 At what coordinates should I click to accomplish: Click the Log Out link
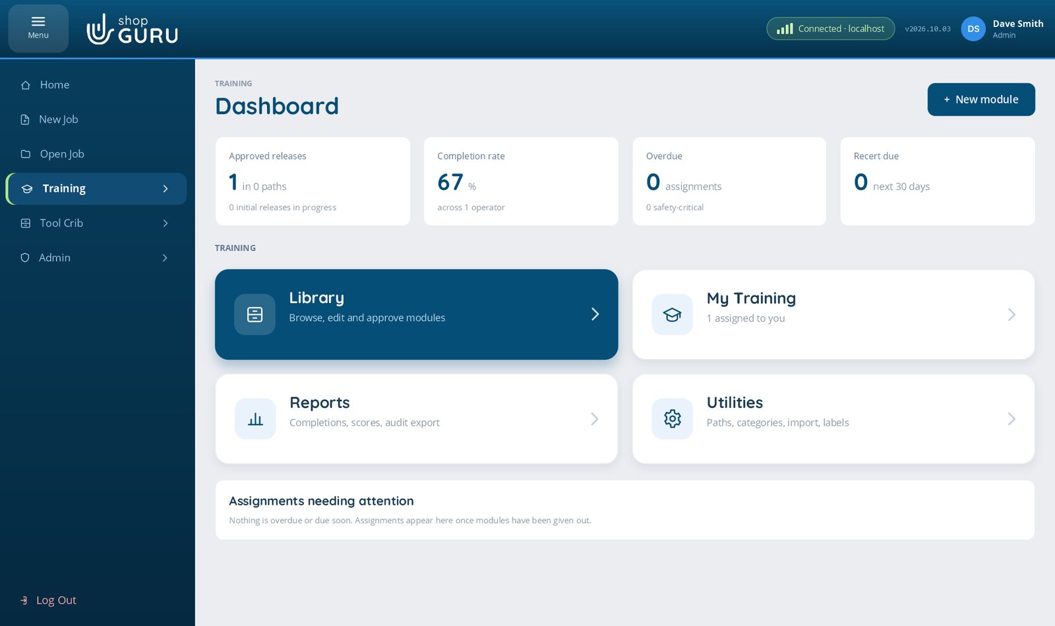pos(48,600)
